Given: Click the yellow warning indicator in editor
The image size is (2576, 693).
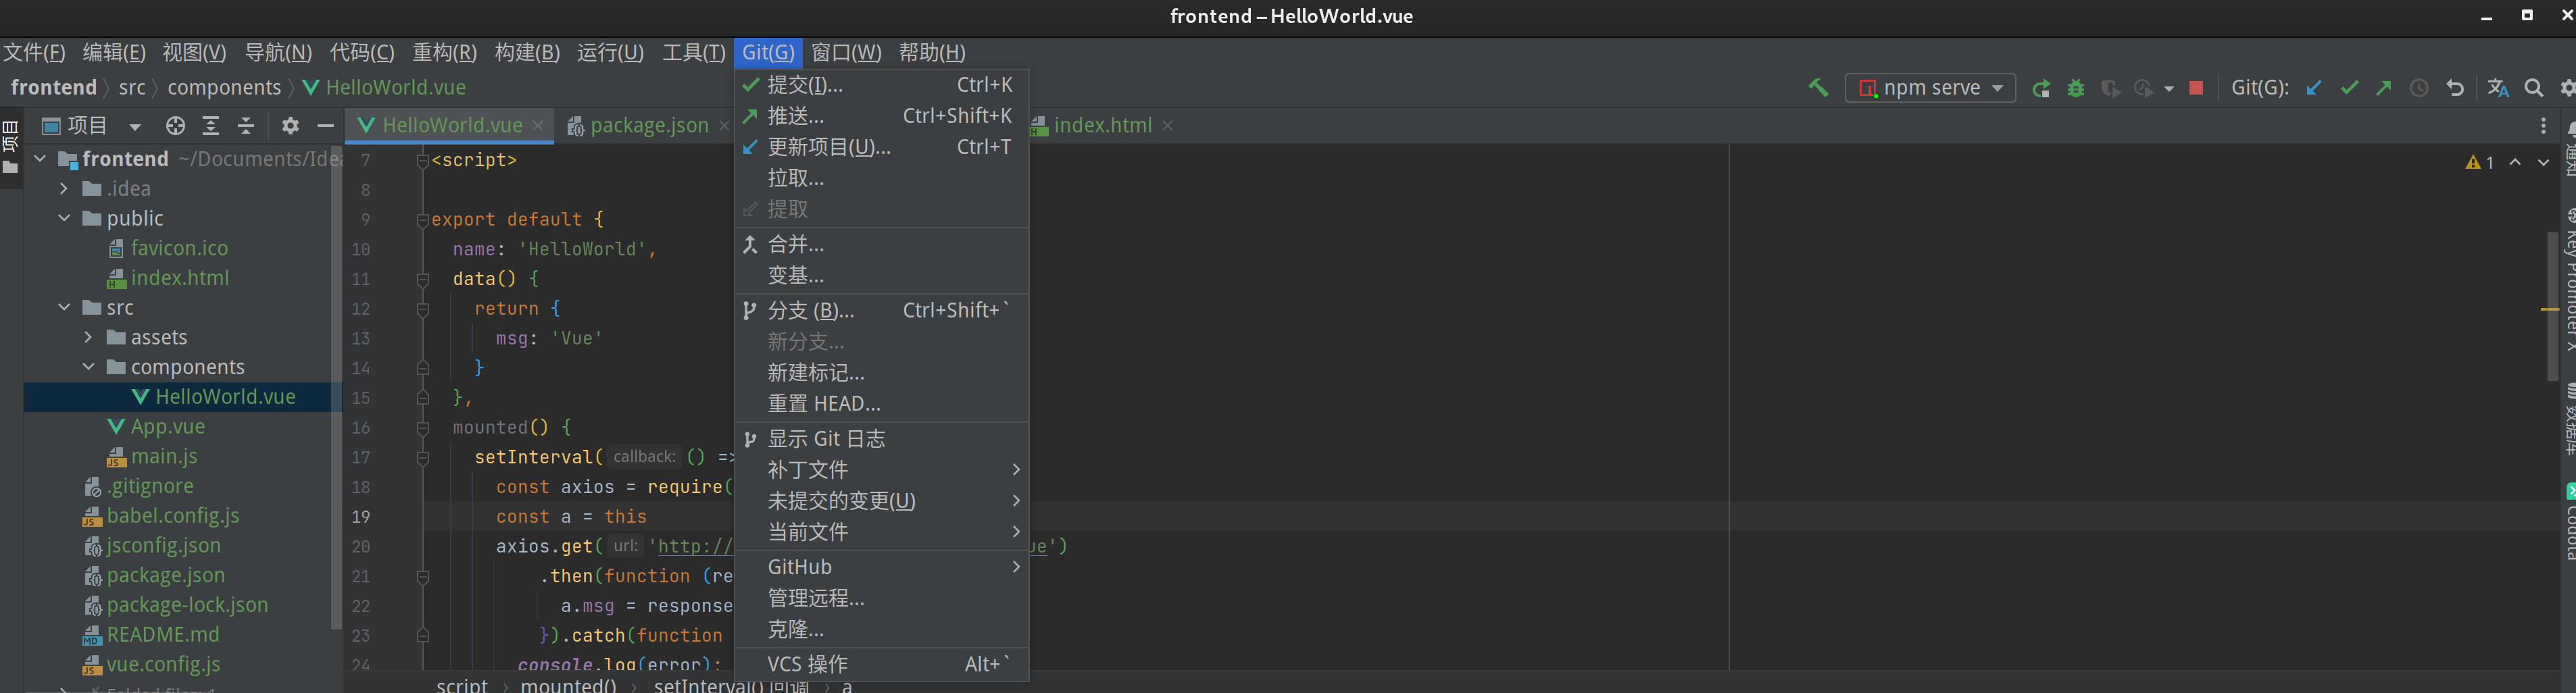Looking at the screenshot, I should tap(2480, 162).
